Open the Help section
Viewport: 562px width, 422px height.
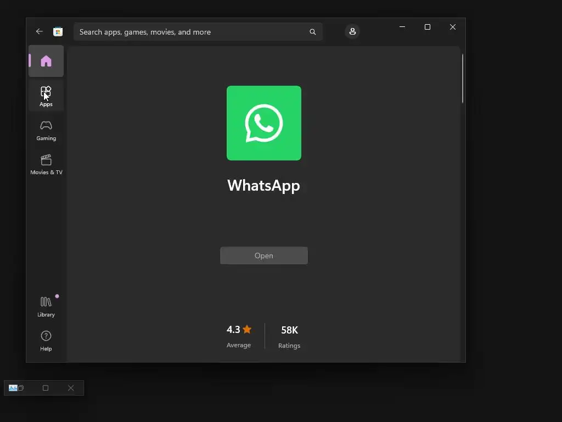(46, 341)
